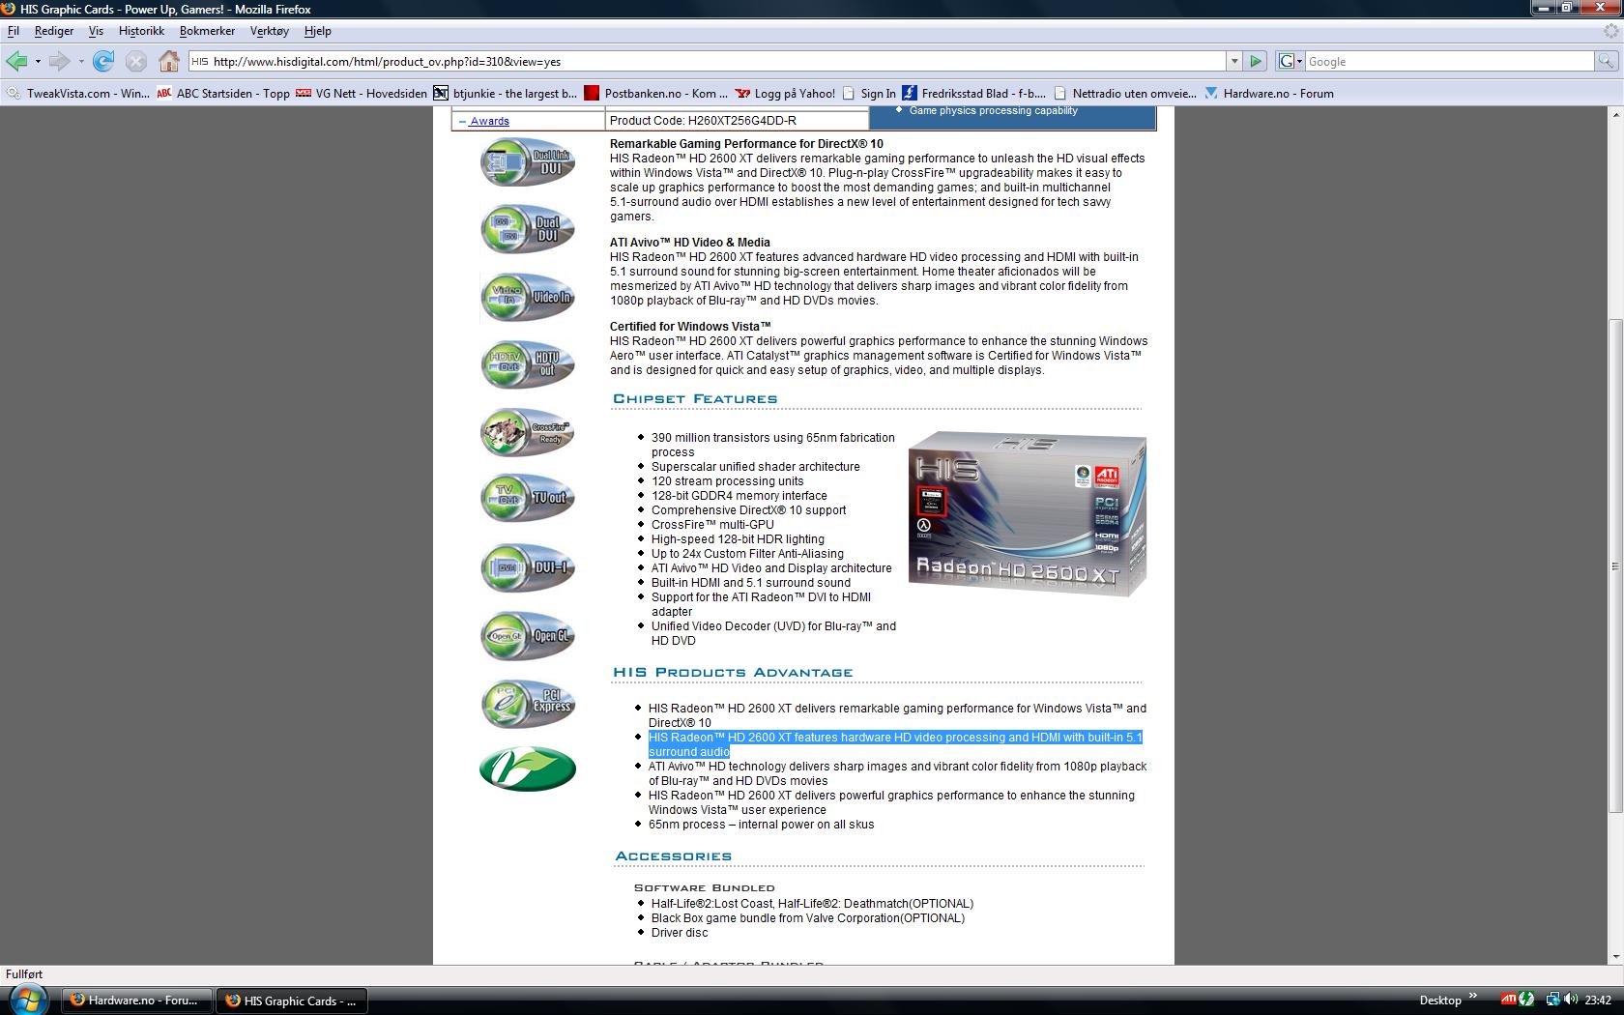
Task: Open Sign In bookmark
Action: point(869,94)
